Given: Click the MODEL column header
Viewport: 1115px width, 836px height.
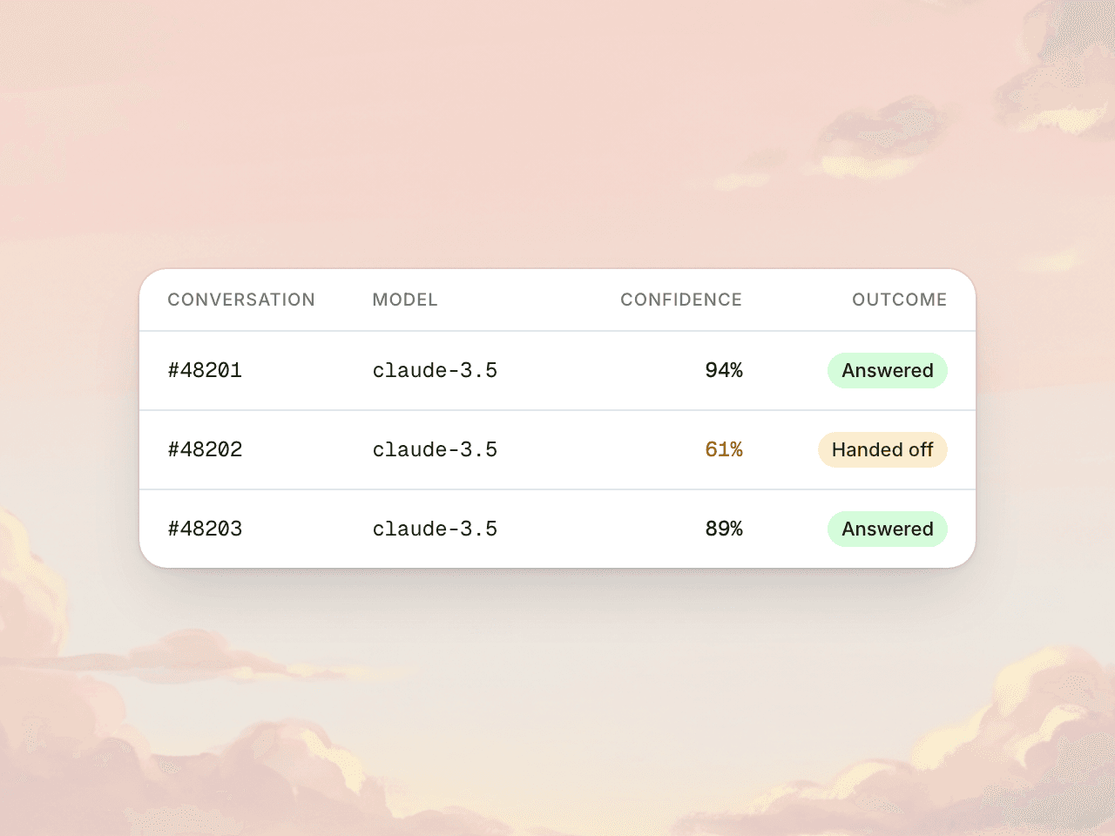Looking at the screenshot, I should 405,300.
